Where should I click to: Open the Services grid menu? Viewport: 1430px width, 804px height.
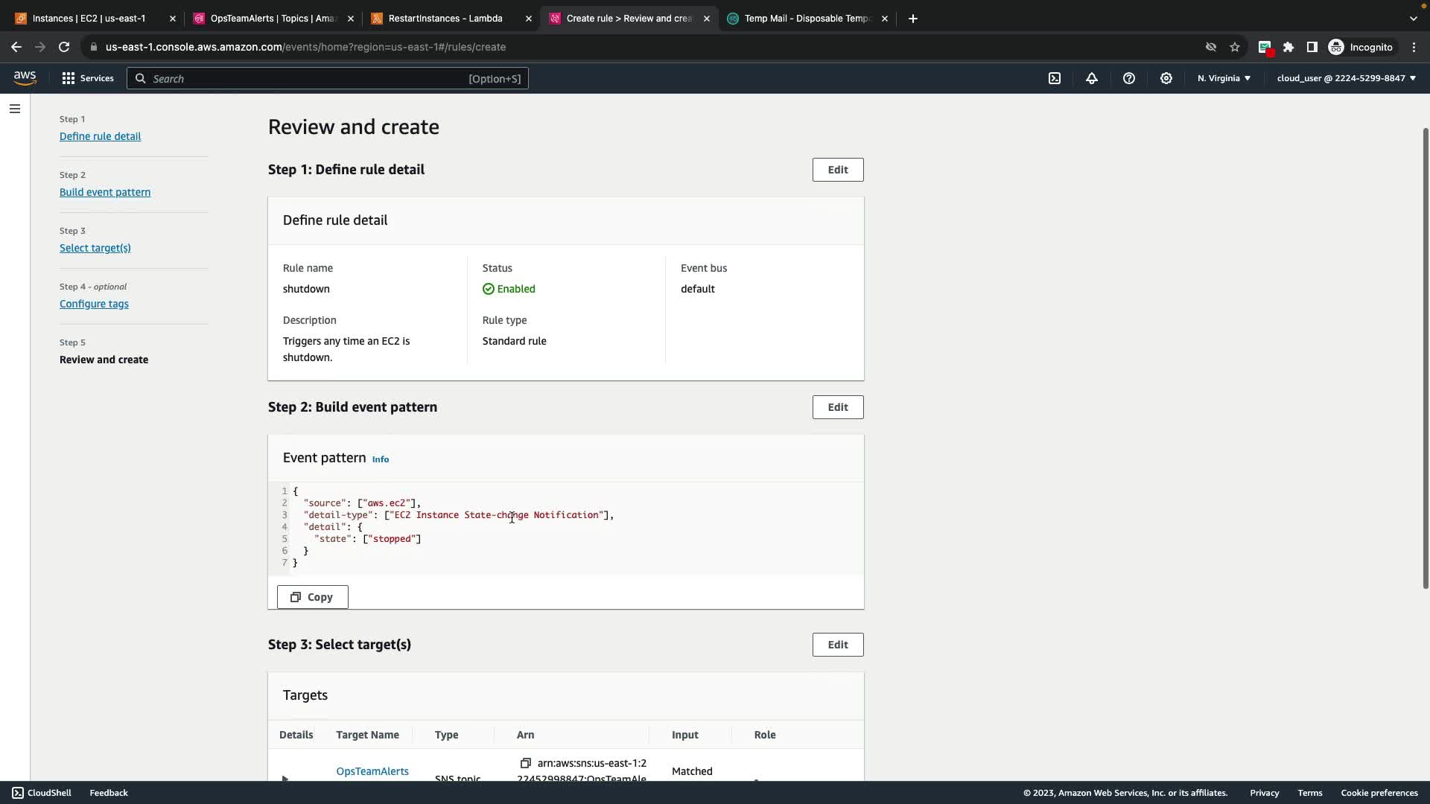click(88, 78)
